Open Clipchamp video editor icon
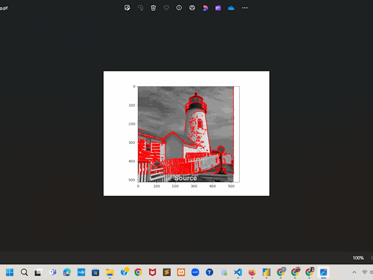The image size is (373, 280). click(218, 8)
